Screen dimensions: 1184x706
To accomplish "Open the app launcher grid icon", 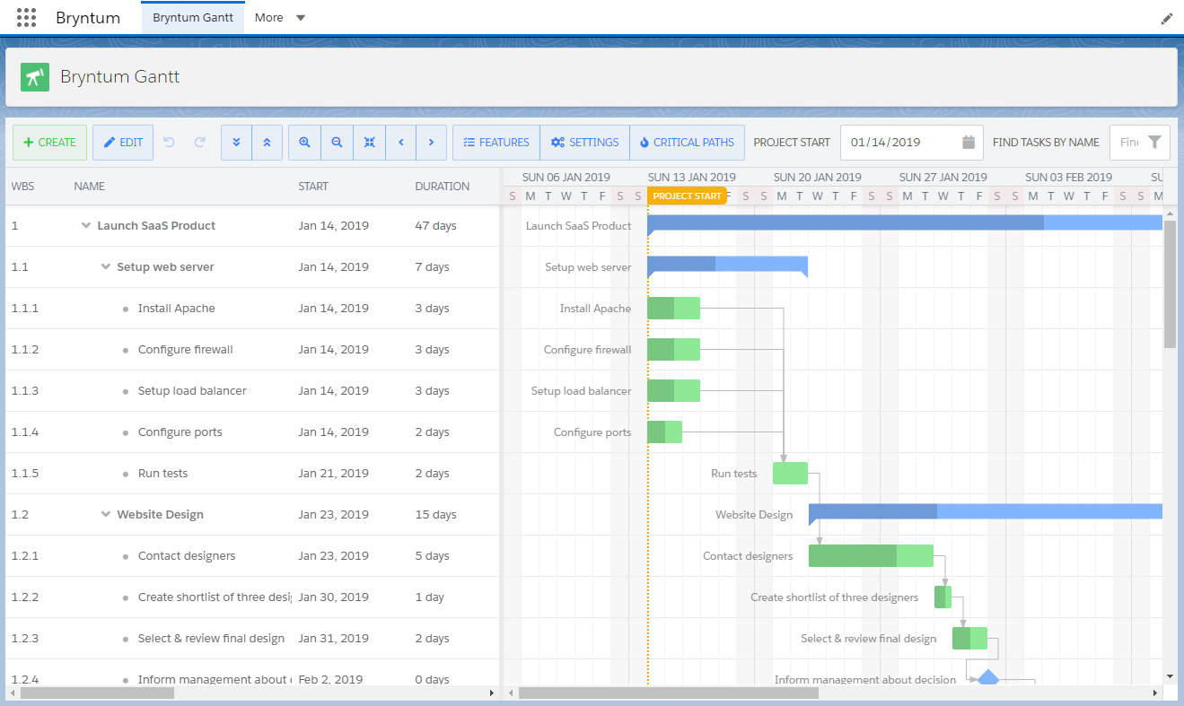I will tap(27, 17).
